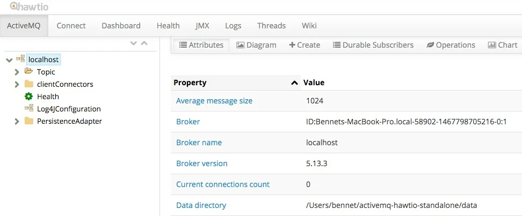
Task: Select clientConnectors in the tree
Action: click(x=65, y=84)
